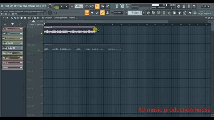This screenshot has width=214, height=120.
Task: Toggle wait for input before recording
Action: [92, 6]
